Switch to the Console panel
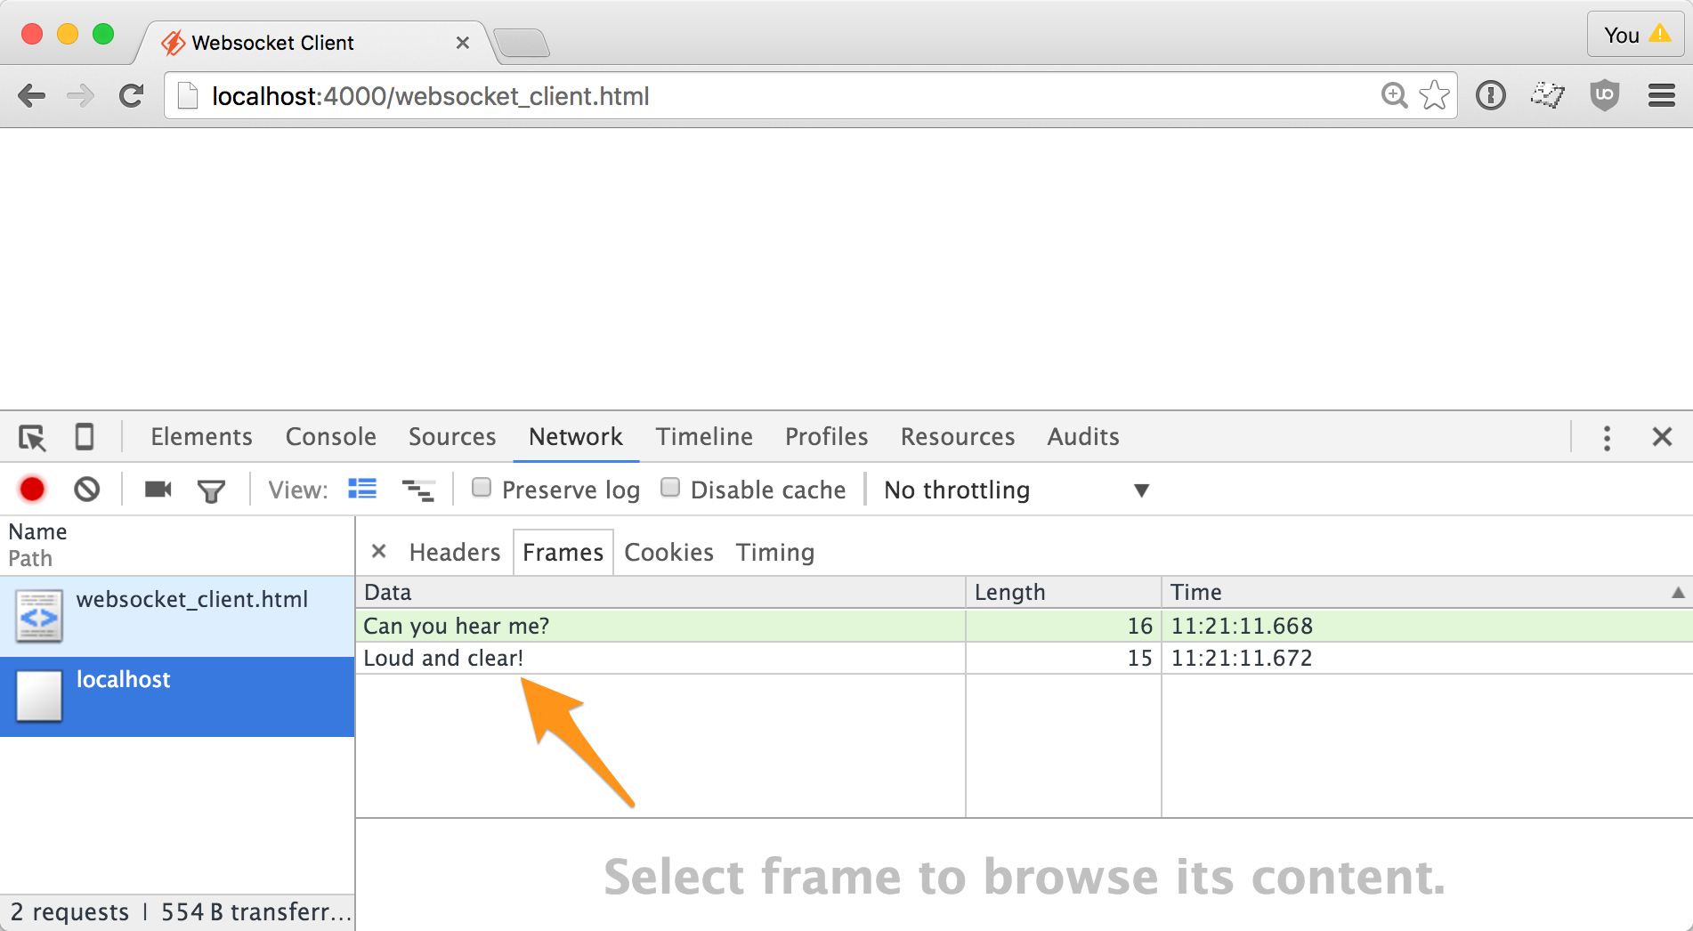1693x931 pixels. coord(330,437)
